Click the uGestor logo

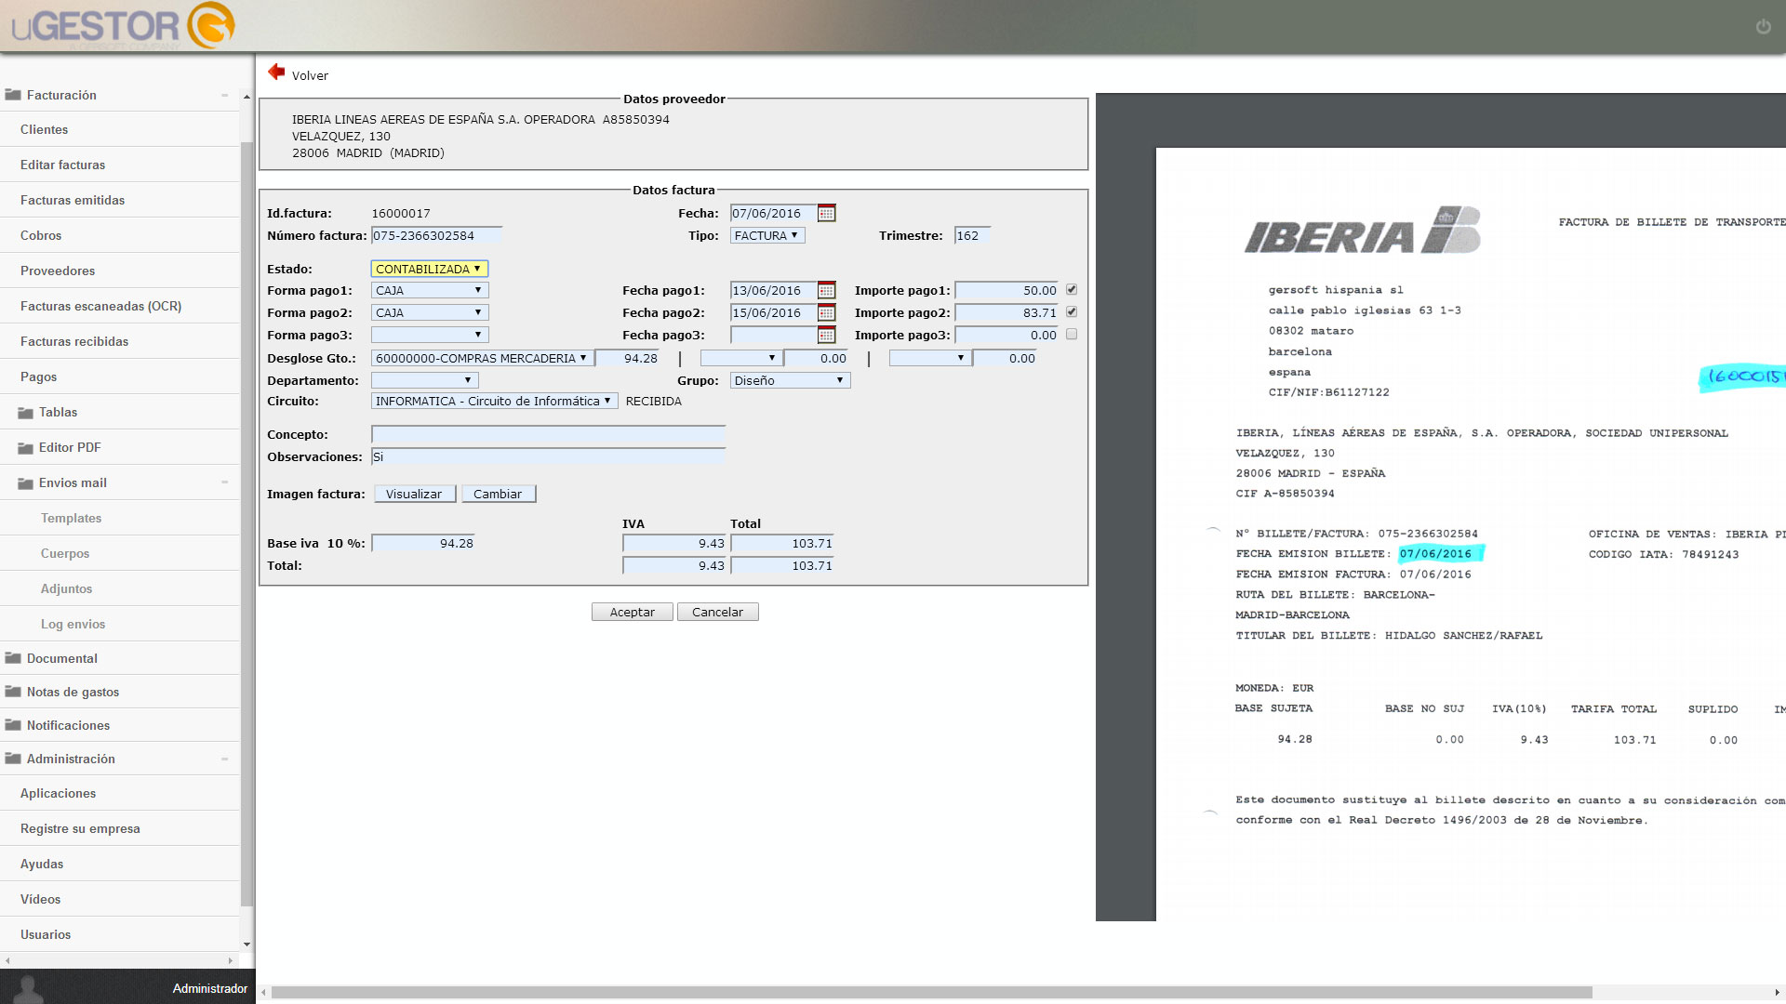click(x=122, y=26)
